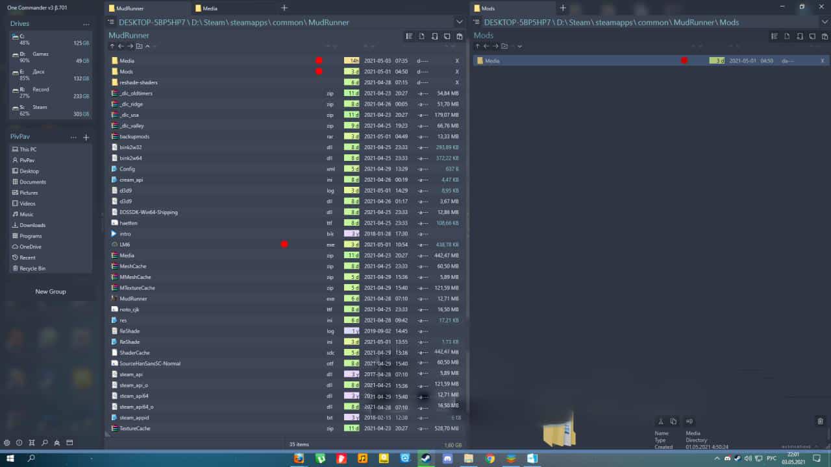
Task: Create new folder in left MudRunner pane
Action: 139,47
